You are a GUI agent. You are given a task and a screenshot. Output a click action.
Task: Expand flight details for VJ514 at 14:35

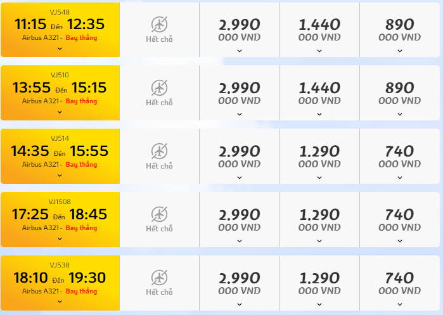coord(60,175)
